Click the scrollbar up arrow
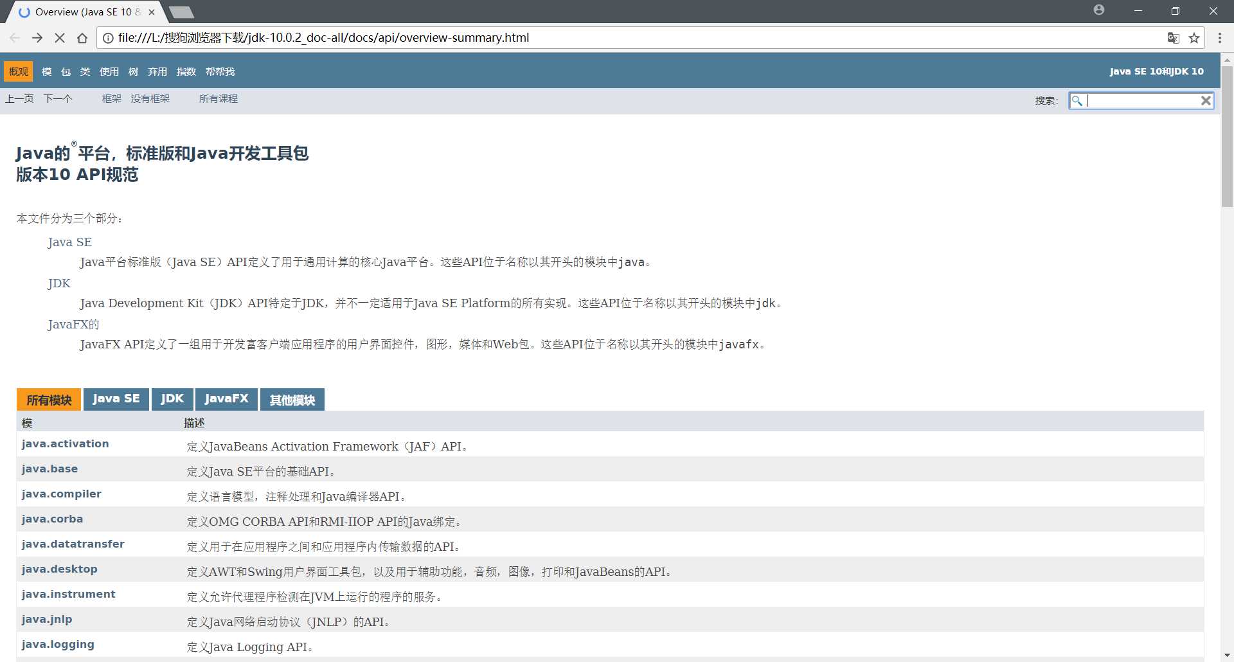The image size is (1234, 662). pyautogui.click(x=1227, y=59)
